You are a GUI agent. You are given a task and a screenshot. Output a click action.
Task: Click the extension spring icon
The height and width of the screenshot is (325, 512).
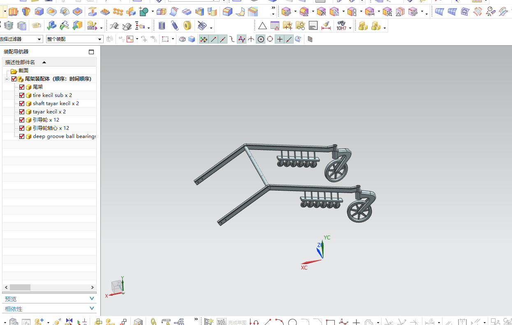click(175, 26)
